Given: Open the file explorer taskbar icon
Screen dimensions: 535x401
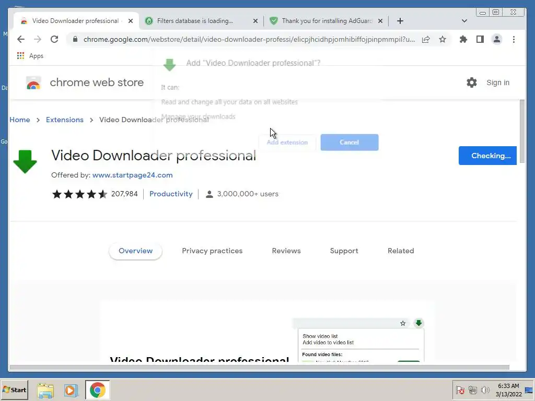Looking at the screenshot, I should (45, 390).
